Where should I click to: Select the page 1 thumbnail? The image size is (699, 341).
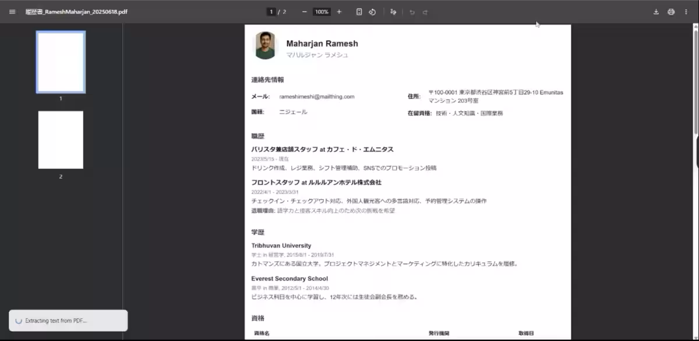click(x=61, y=62)
